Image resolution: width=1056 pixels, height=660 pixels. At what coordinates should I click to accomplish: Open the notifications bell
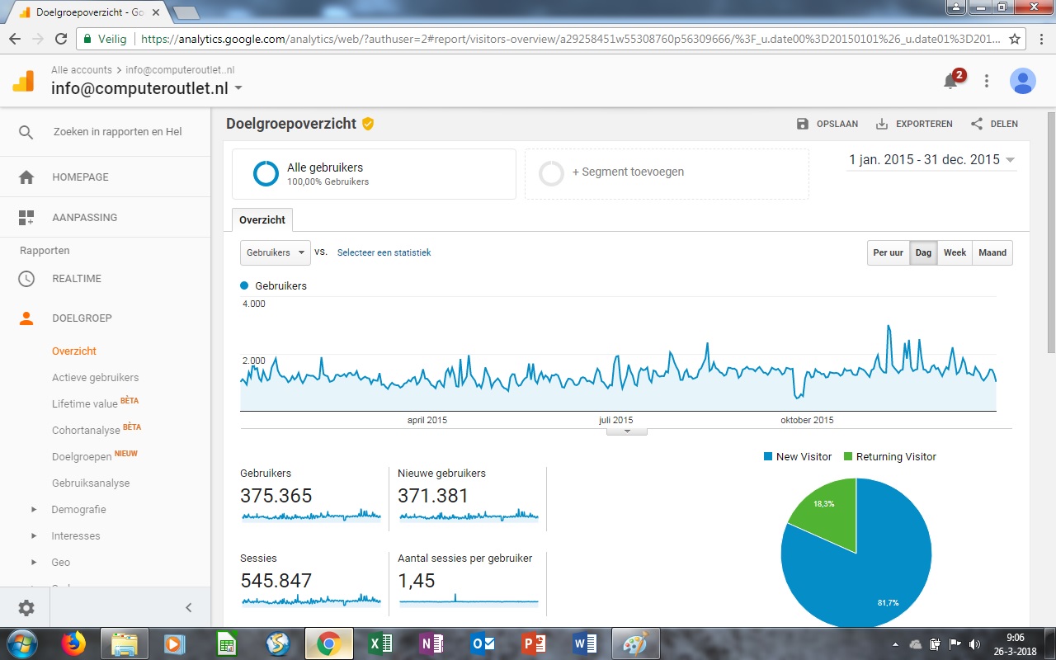click(951, 81)
